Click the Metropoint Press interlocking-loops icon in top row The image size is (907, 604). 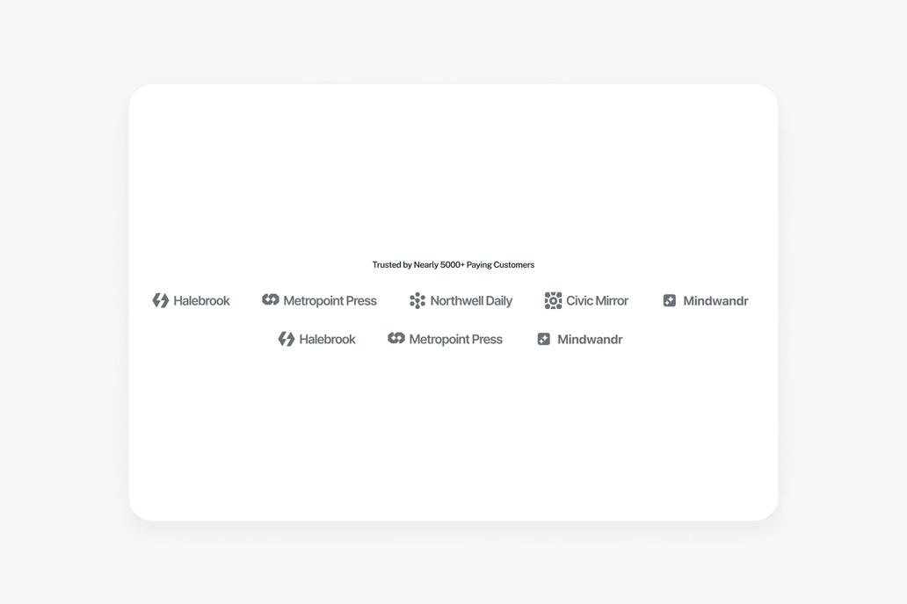coord(270,299)
